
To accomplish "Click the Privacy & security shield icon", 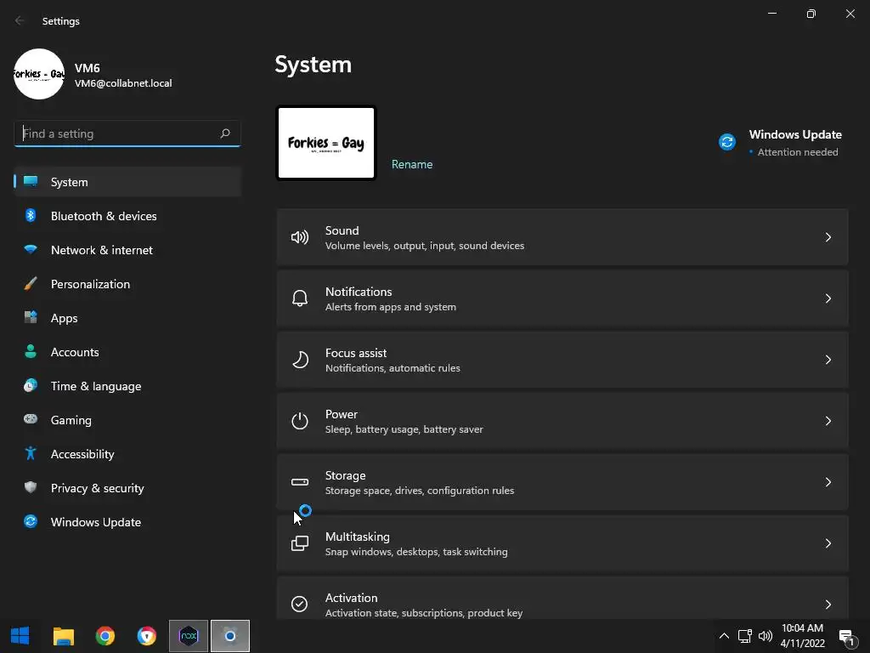I will 31,487.
